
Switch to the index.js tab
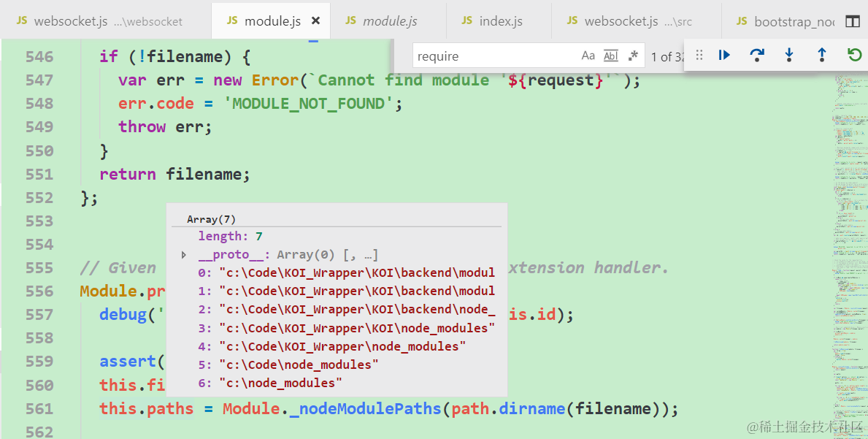coord(499,21)
